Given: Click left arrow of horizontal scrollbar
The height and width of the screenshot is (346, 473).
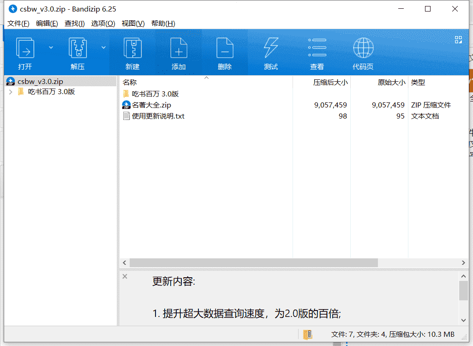Looking at the screenshot, I should coord(125,263).
